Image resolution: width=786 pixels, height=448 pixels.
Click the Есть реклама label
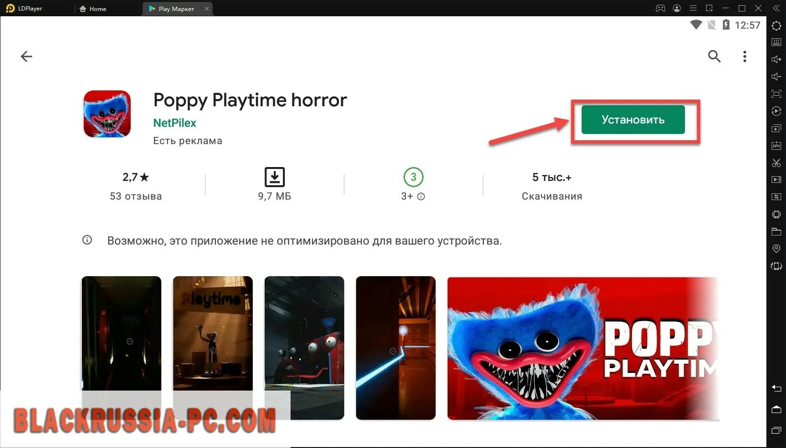point(188,141)
